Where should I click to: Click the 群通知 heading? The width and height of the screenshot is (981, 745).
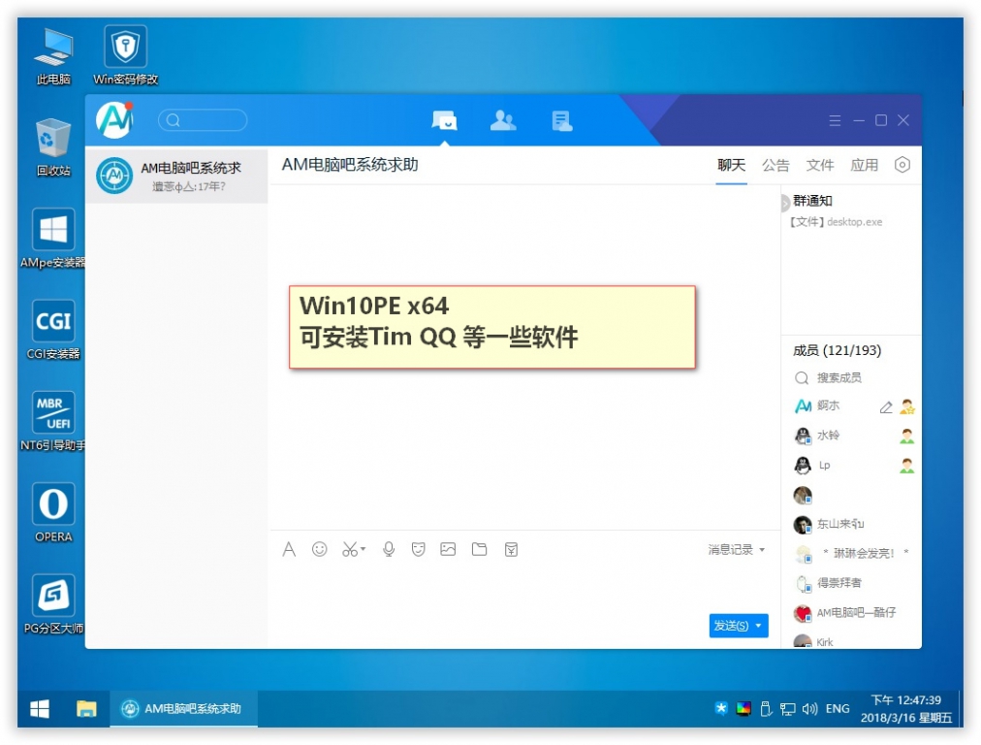coord(812,201)
